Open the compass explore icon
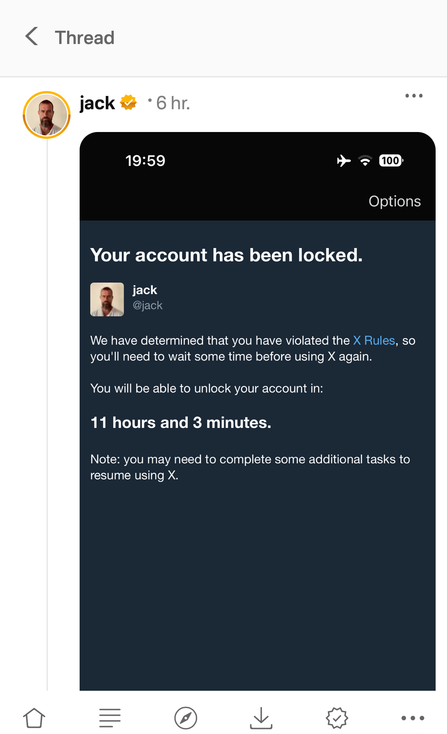Image resolution: width=447 pixels, height=734 pixels. [186, 718]
